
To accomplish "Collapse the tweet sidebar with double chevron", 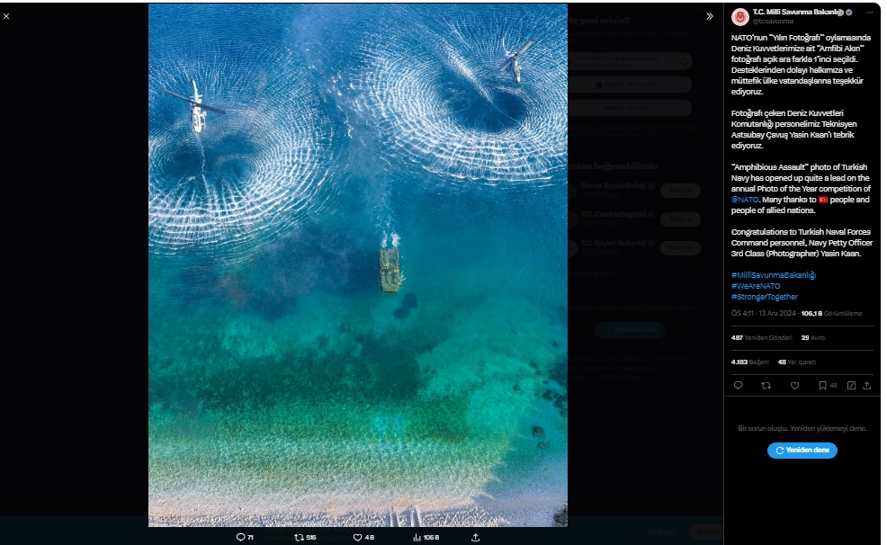I will 710,16.
